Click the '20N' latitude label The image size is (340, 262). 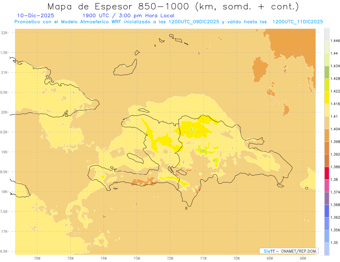coord(4,112)
